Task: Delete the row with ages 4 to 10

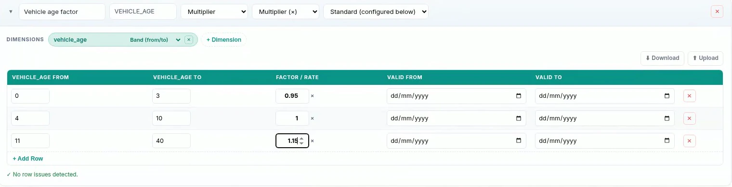Action: (x=689, y=118)
